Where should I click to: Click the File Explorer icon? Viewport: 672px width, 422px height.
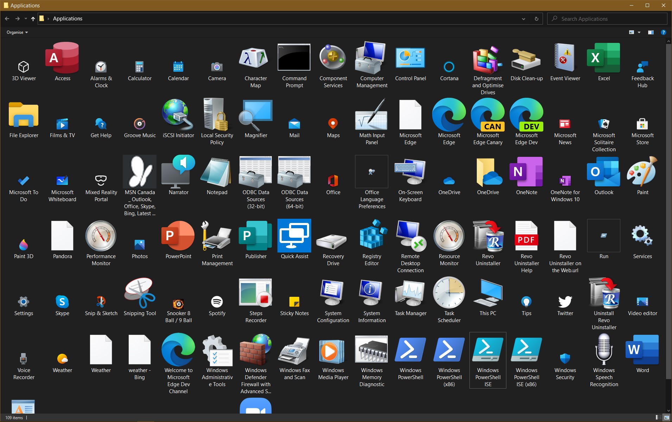tap(24, 115)
